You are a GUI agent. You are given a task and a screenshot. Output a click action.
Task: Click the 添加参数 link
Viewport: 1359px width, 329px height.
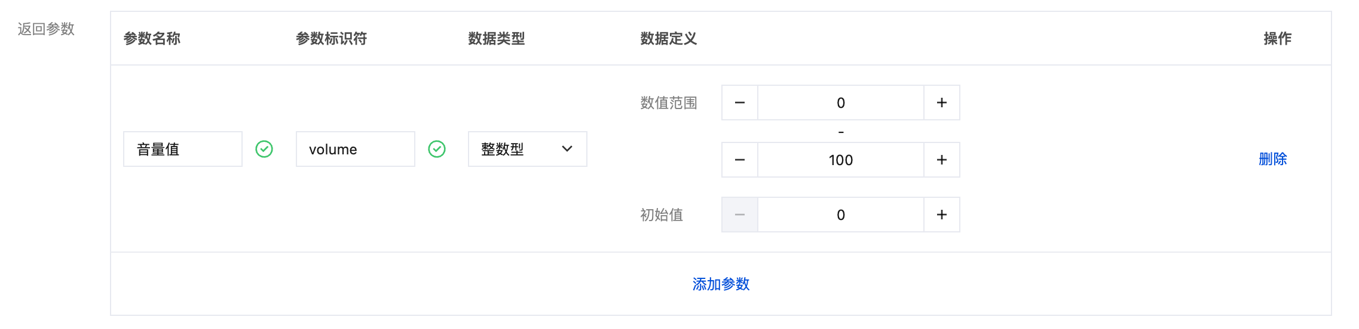coord(721,284)
